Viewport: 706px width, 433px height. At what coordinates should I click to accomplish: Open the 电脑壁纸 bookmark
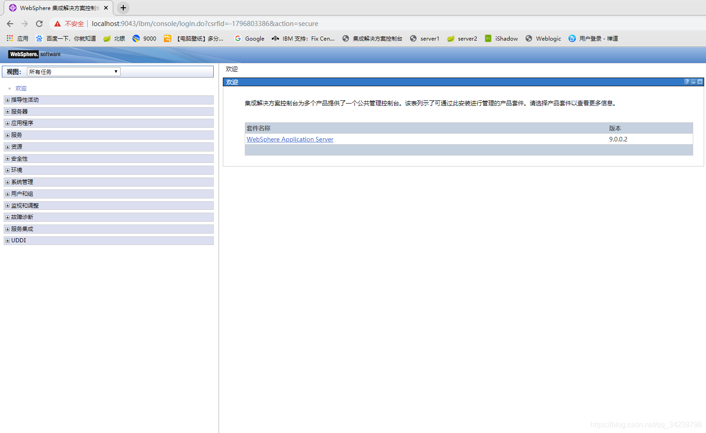[x=194, y=38]
